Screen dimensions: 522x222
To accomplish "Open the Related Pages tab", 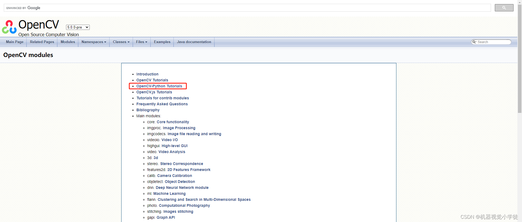I will [x=42, y=42].
